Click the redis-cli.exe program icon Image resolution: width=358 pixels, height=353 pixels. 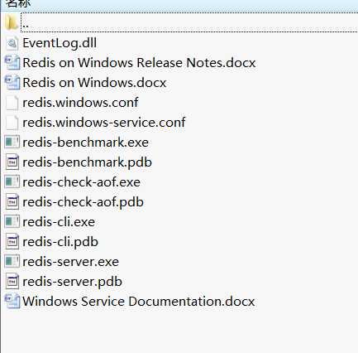coord(12,222)
